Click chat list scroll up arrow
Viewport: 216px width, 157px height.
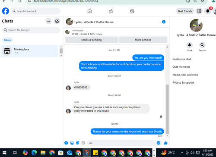61,47
